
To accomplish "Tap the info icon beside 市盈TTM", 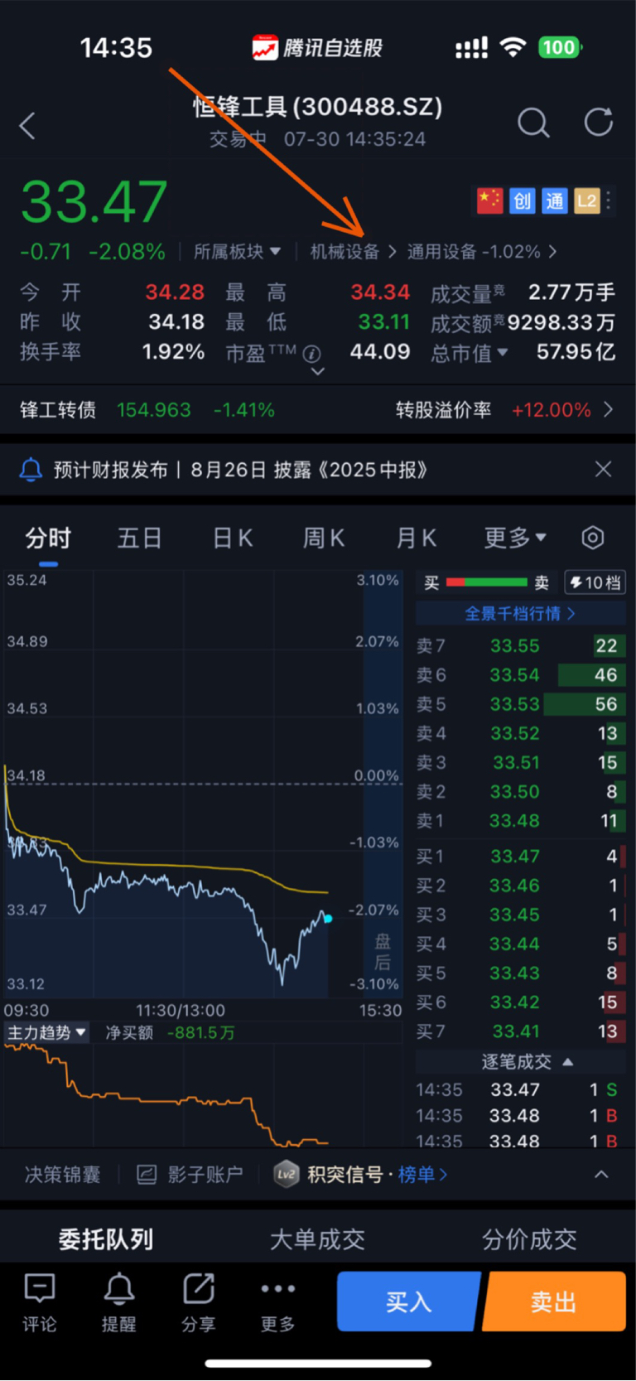I will 312,354.
